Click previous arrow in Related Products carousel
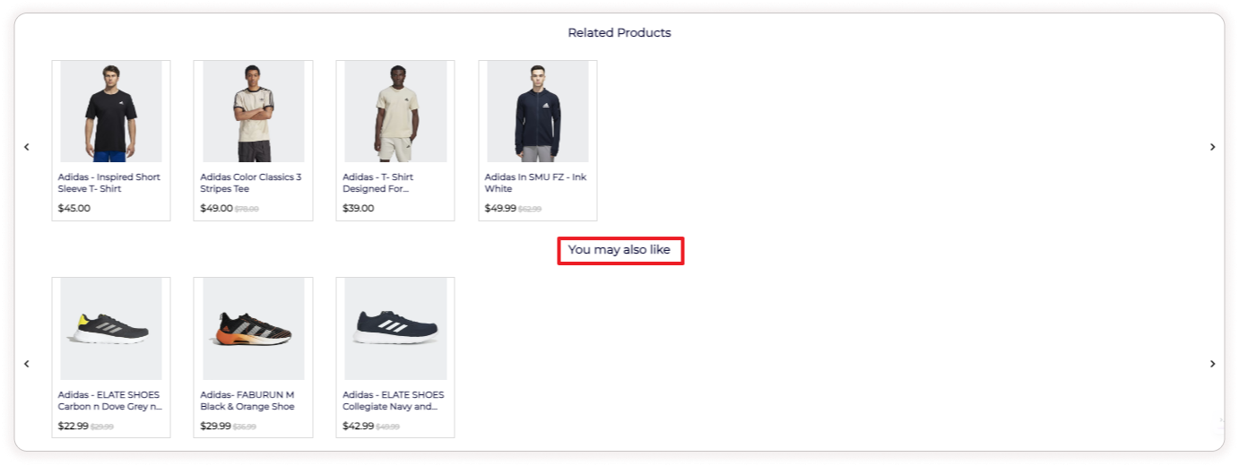This screenshot has width=1239, height=466. (x=27, y=147)
